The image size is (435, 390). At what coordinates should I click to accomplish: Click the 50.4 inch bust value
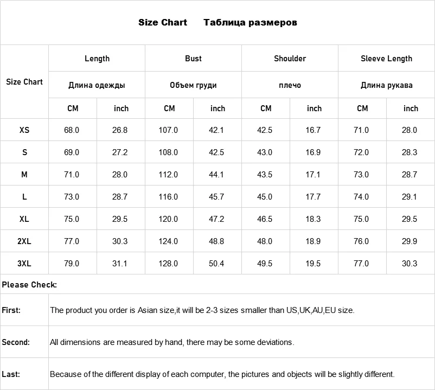[216, 264]
